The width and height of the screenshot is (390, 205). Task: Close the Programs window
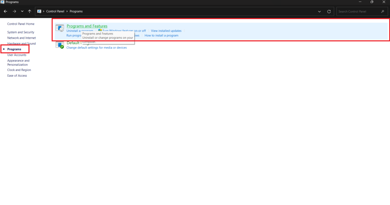tap(384, 2)
